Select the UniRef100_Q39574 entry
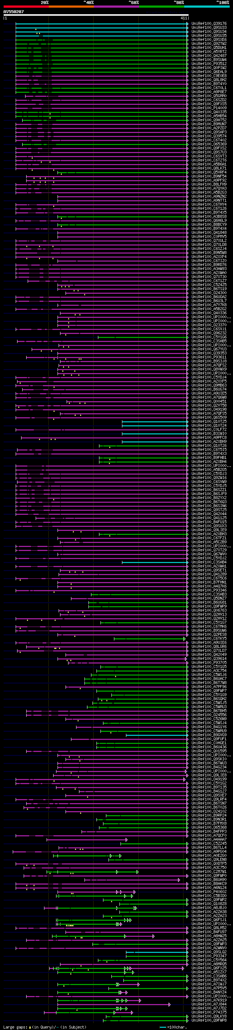The width and height of the screenshot is (233, 1030). point(209,136)
